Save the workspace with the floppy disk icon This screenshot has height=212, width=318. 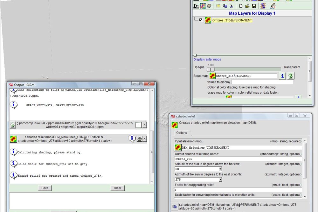tap(254, 6)
